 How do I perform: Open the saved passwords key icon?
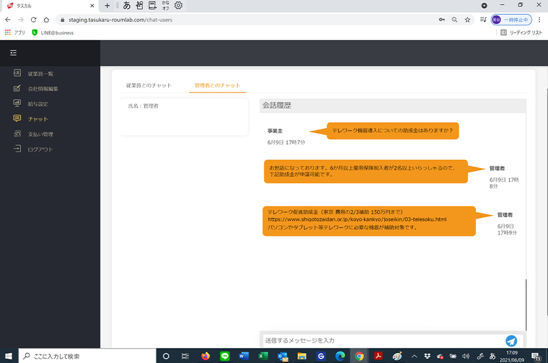coord(442,20)
